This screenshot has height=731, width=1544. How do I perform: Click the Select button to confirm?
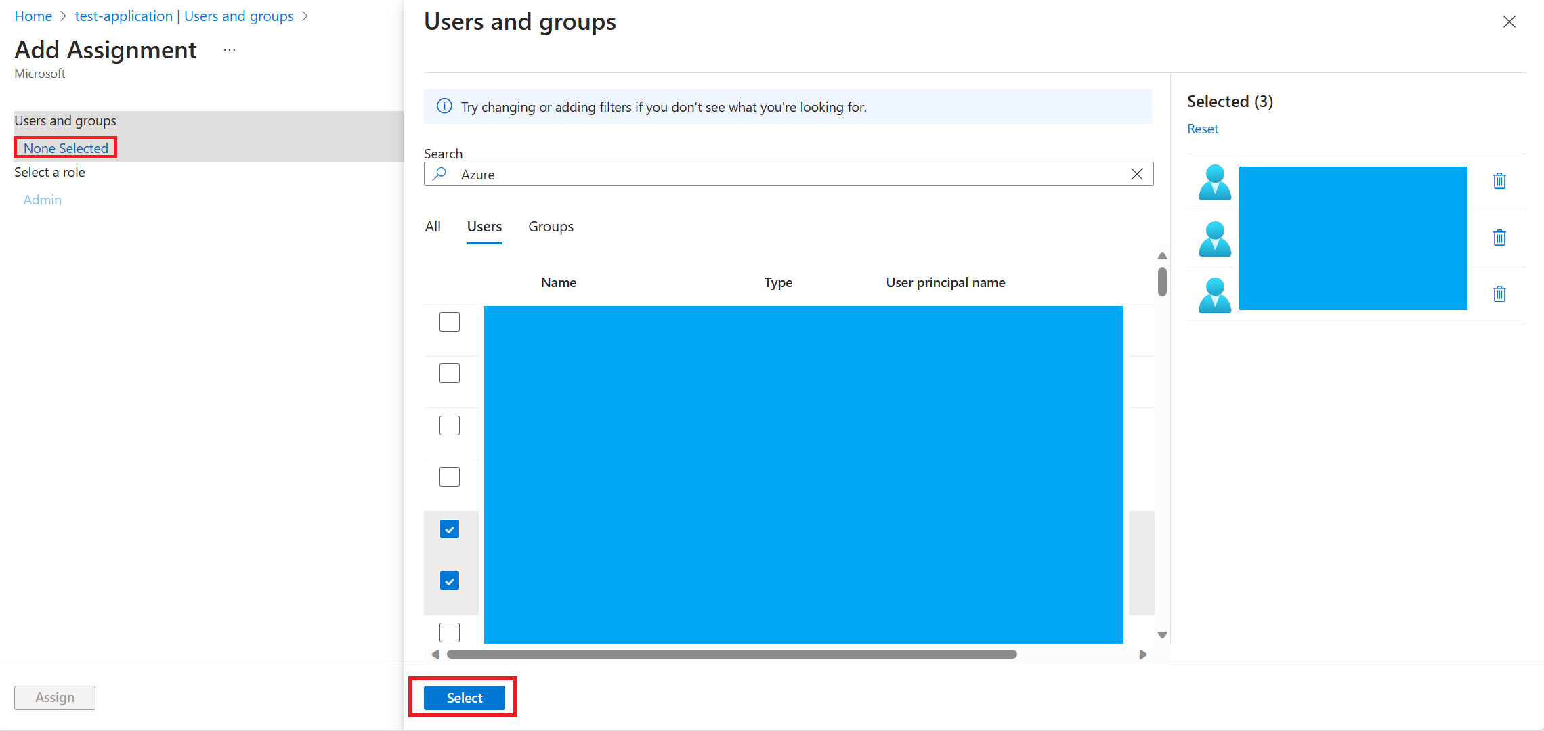tap(465, 698)
